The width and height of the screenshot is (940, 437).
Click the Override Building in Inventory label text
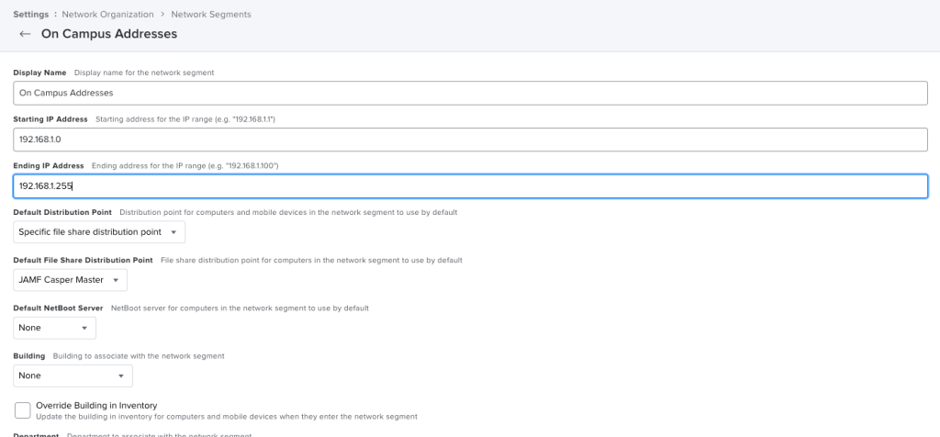click(x=96, y=405)
